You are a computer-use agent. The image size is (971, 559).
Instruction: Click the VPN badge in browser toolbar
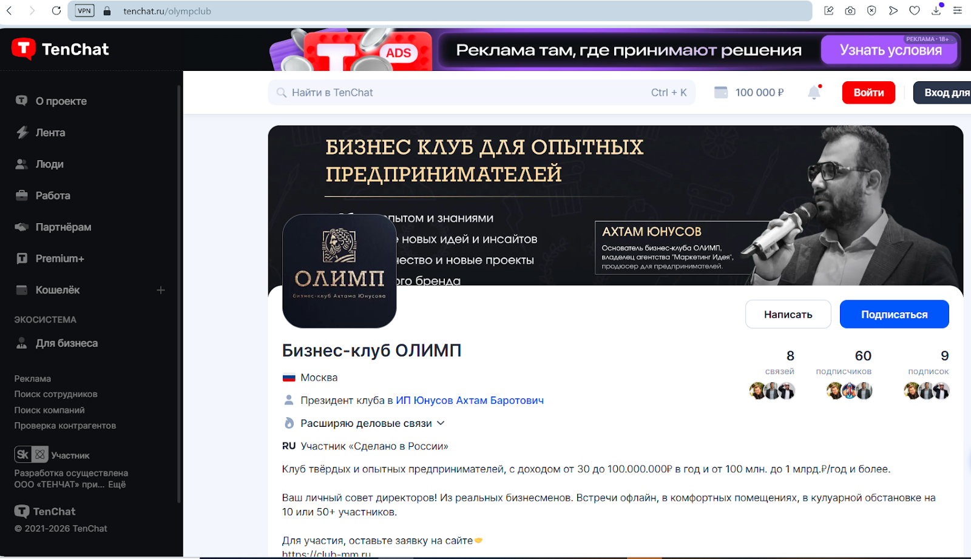tap(84, 10)
